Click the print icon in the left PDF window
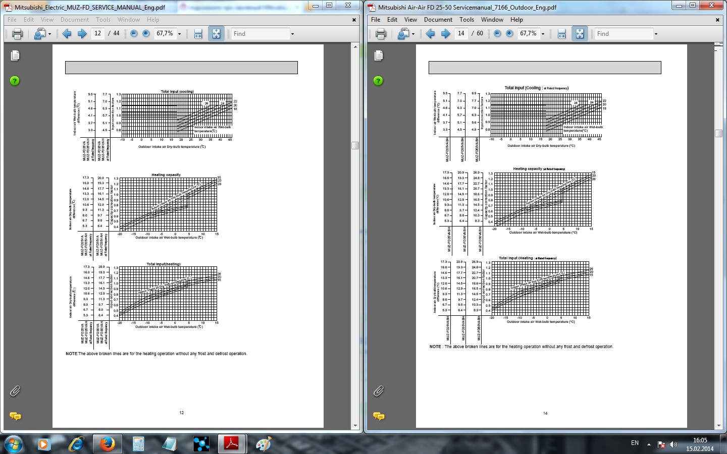This screenshot has height=454, width=727. click(x=17, y=34)
